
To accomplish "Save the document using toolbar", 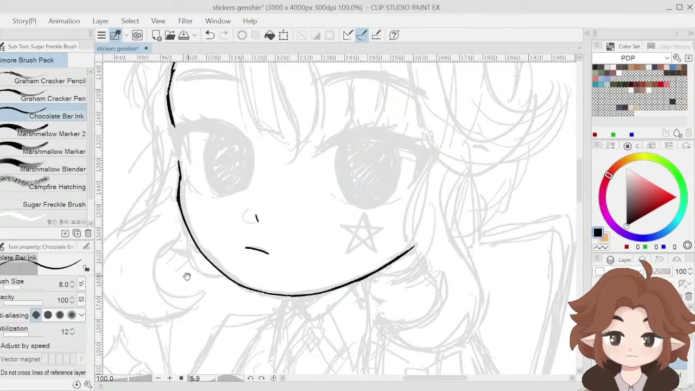I will [183, 35].
